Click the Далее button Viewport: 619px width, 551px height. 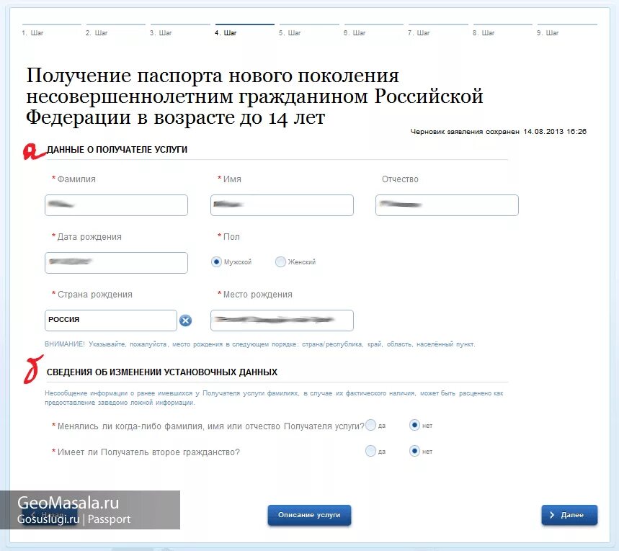pos(569,515)
